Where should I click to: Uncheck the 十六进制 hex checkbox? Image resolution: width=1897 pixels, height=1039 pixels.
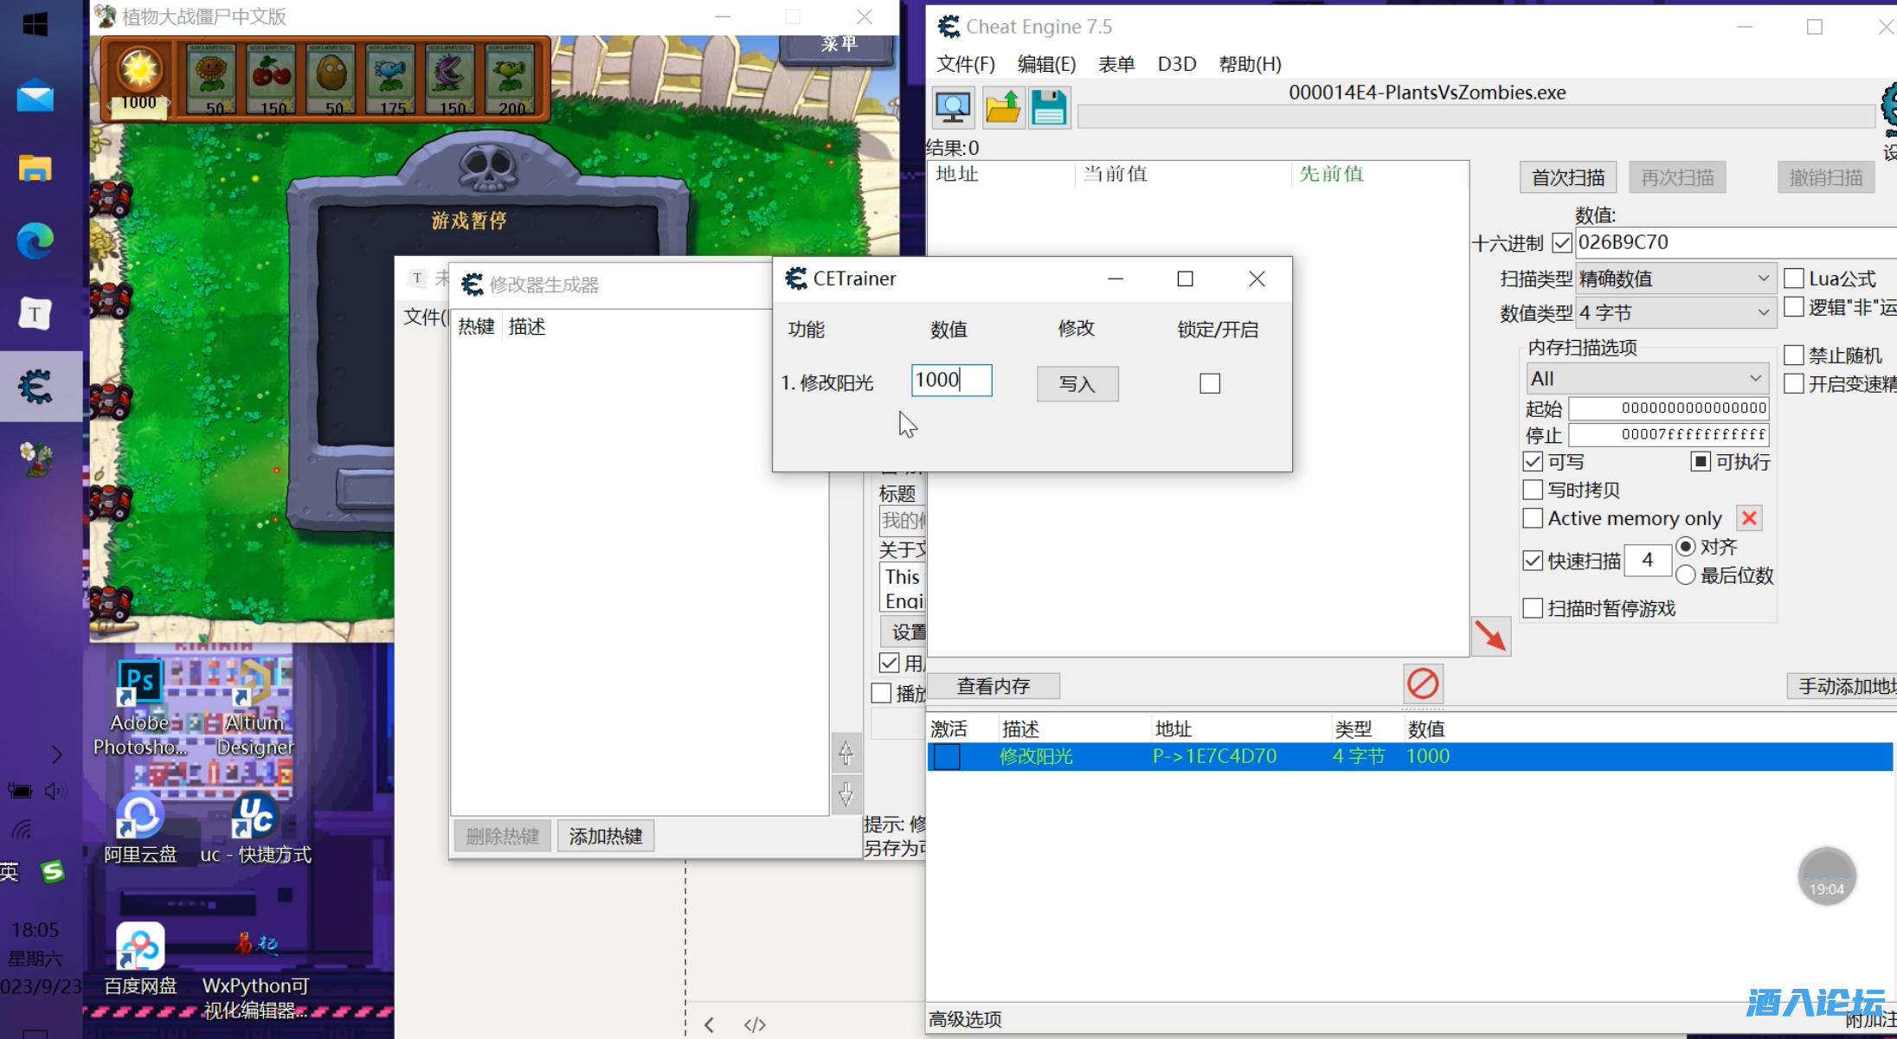(x=1562, y=243)
